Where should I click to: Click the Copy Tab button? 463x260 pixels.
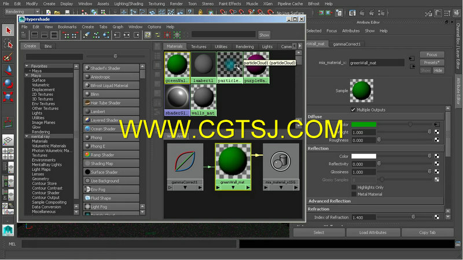pyautogui.click(x=427, y=233)
